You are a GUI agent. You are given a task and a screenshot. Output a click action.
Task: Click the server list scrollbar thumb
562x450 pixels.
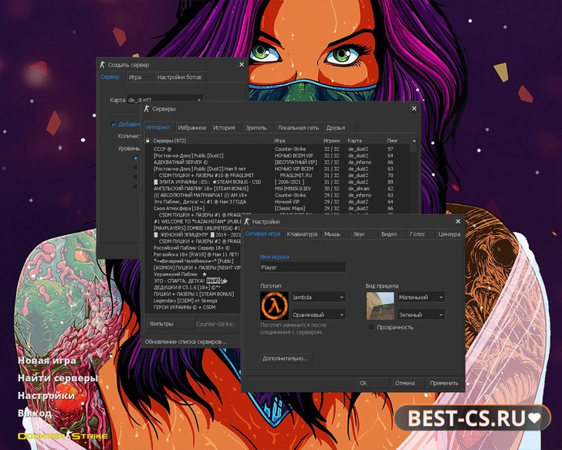414,148
